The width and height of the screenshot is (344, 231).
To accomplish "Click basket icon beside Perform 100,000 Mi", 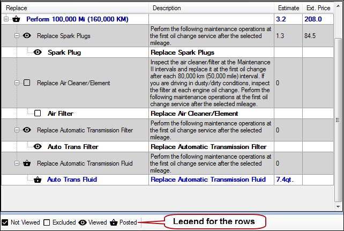I will [17, 19].
